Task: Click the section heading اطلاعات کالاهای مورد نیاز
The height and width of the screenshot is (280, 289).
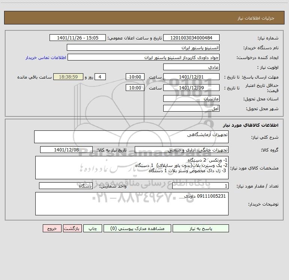Action: [251, 125]
